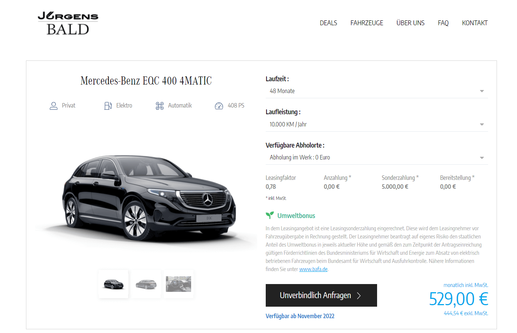Click the * inkl. MwSt. footnote
Image resolution: width=517 pixels, height=333 pixels.
276,198
